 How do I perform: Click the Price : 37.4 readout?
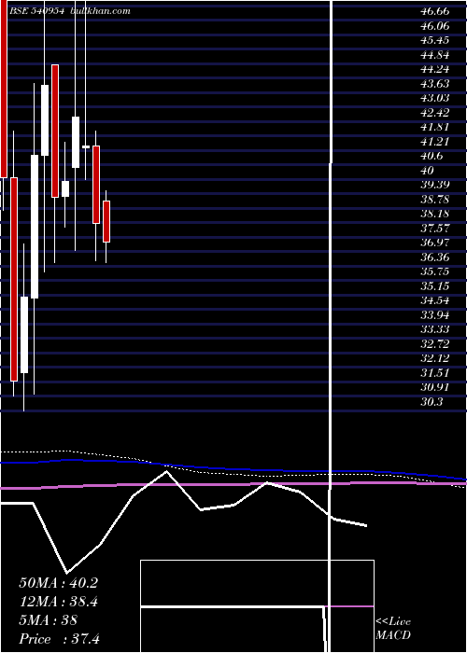click(x=59, y=639)
